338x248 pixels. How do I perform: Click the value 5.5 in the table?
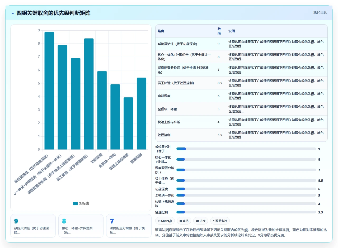[220, 135]
